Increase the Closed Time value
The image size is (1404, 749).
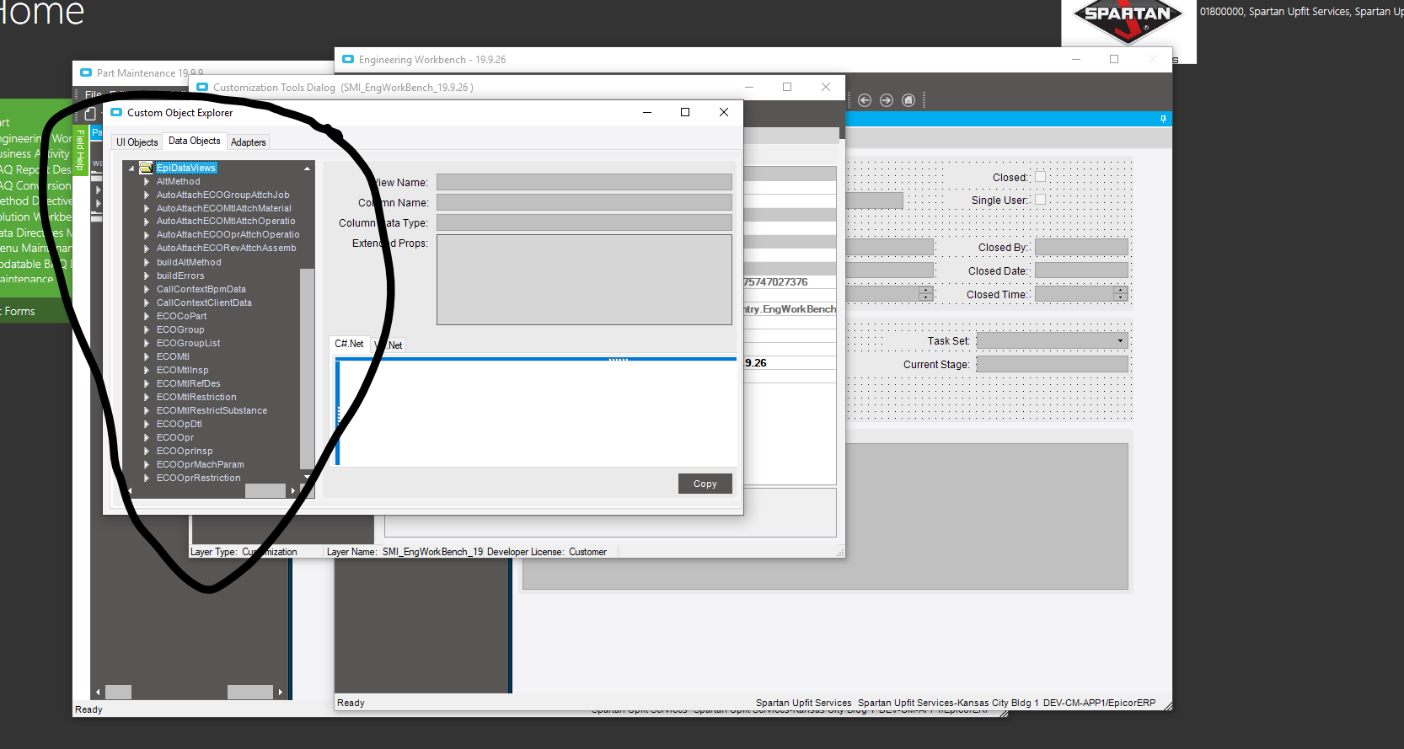(1120, 291)
